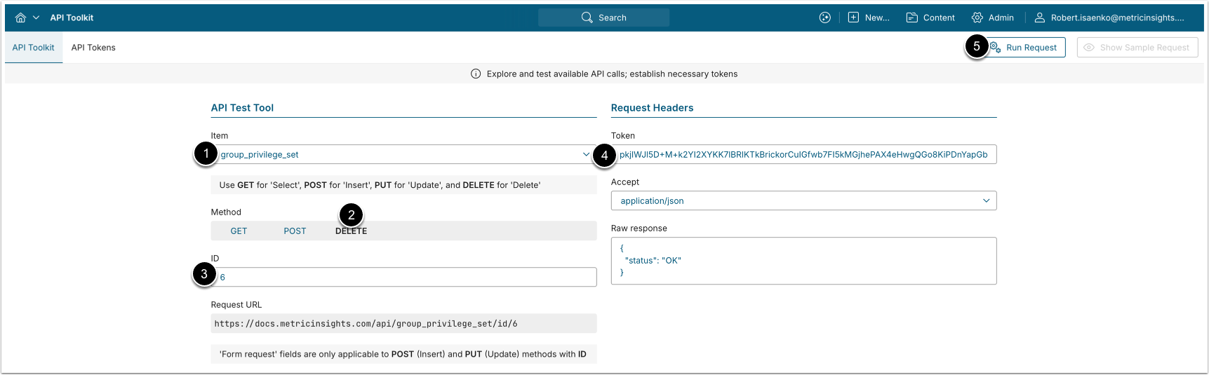Viewport: 1209px width, 375px height.
Task: Switch to the API Tokens tab
Action: coord(93,48)
